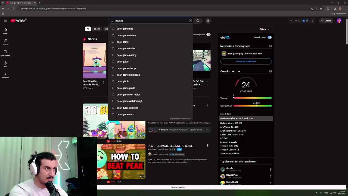Click the bell icon for trending alert
348x196 pixels.
click(x=224, y=54)
